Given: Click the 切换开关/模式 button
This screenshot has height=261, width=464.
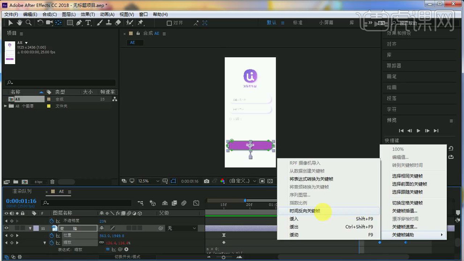Looking at the screenshot, I should point(127,257).
